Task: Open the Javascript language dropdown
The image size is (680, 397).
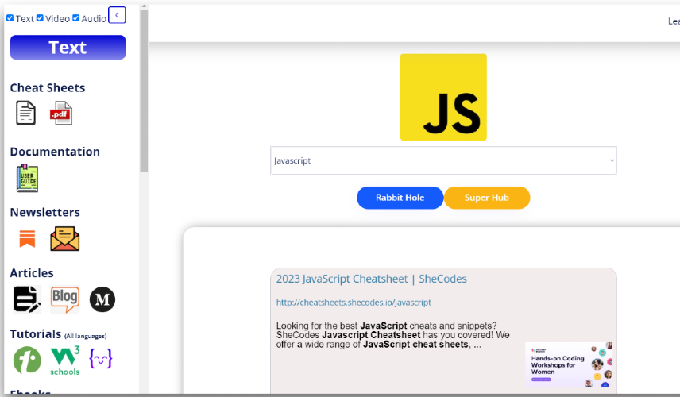Action: 443,161
